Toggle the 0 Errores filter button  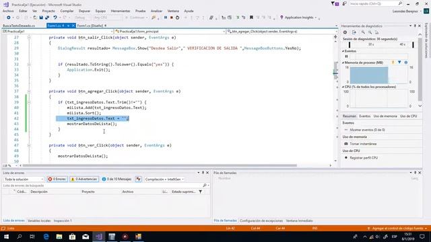(57, 179)
